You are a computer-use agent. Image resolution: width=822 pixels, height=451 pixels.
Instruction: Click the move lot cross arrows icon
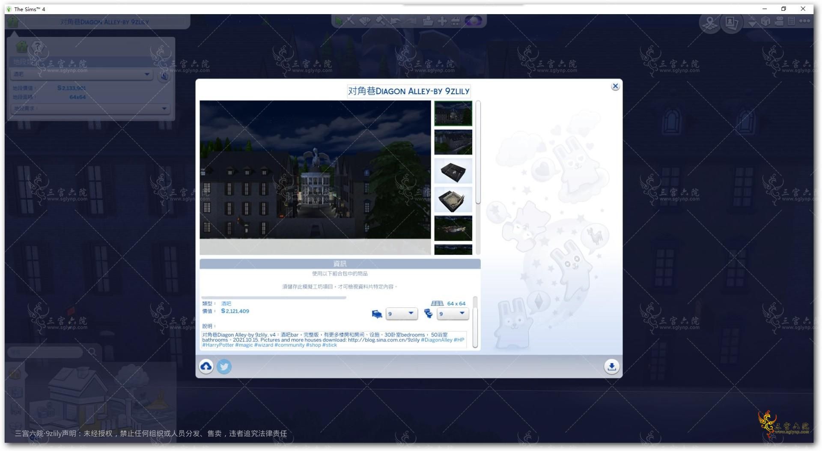[442, 21]
